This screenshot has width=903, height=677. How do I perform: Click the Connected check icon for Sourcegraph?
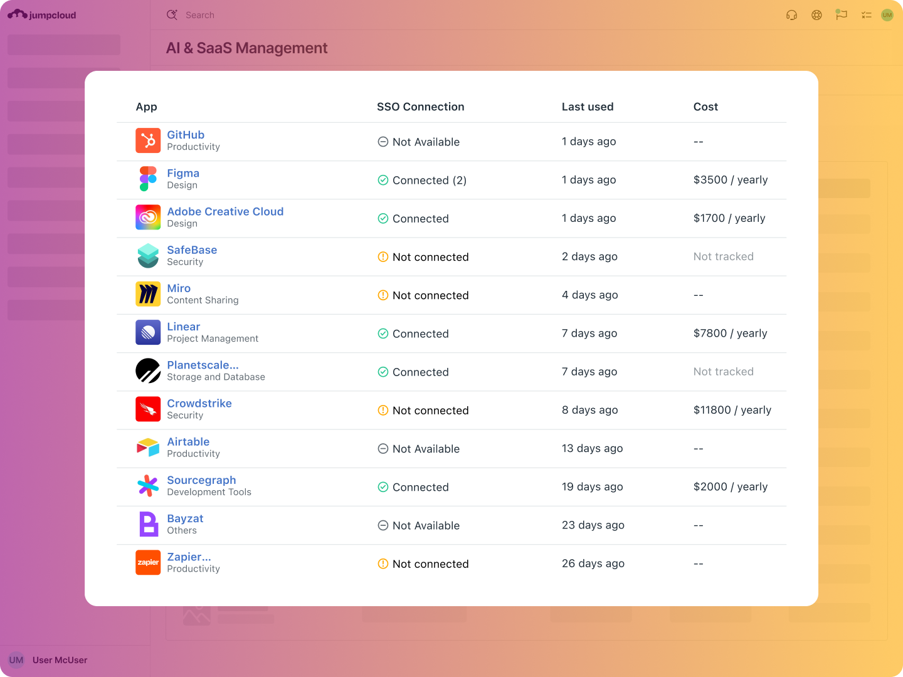tap(383, 486)
